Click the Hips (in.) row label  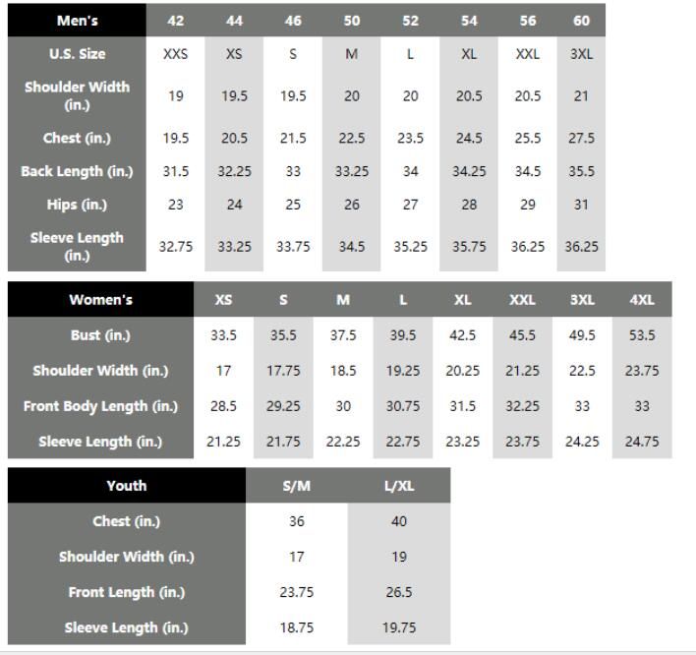(78, 205)
